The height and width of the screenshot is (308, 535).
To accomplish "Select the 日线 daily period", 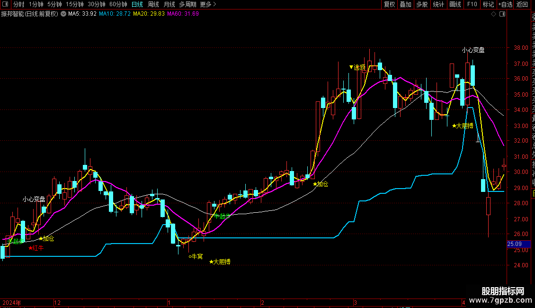I will pyautogui.click(x=137, y=4).
